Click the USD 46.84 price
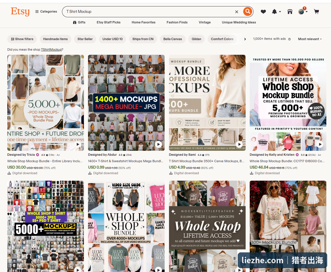The height and width of the screenshot is (272, 331). pos(259,167)
